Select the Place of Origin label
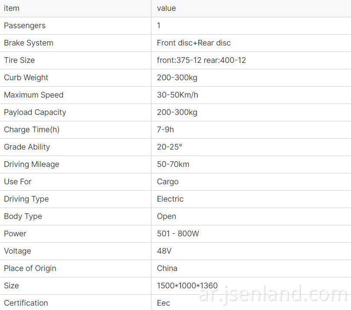The height and width of the screenshot is (310, 351). coord(30,268)
